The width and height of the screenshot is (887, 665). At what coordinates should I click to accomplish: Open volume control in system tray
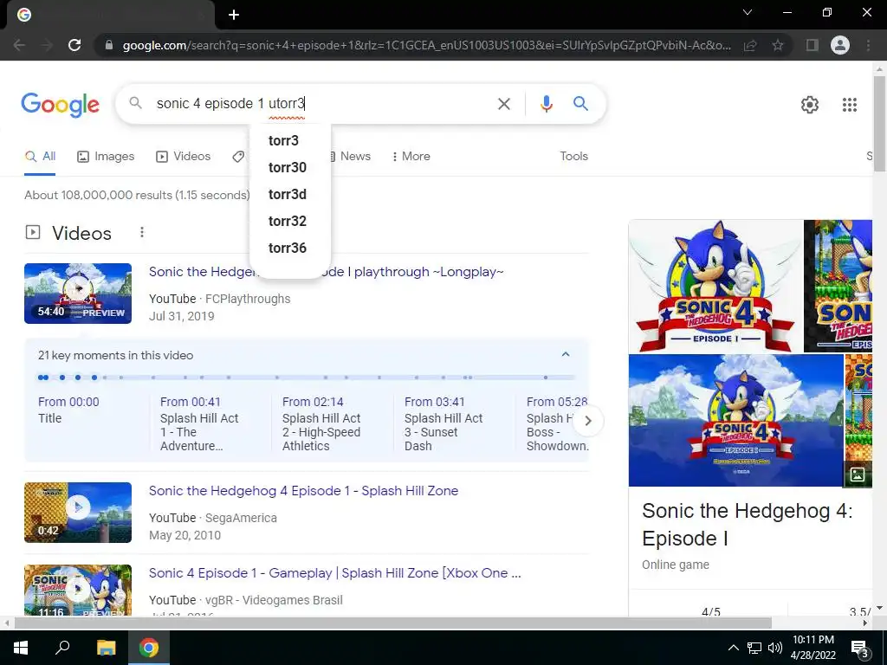tap(775, 648)
